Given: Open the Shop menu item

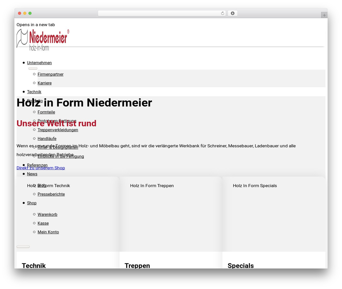Looking at the screenshot, I should [32, 203].
